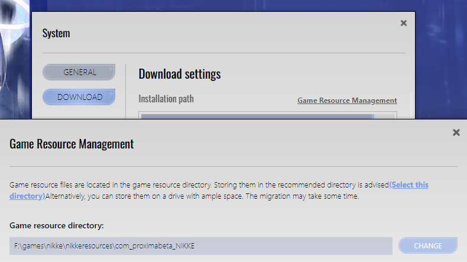
Task: Close the Game Resource Management dialog
Action: click(x=456, y=132)
